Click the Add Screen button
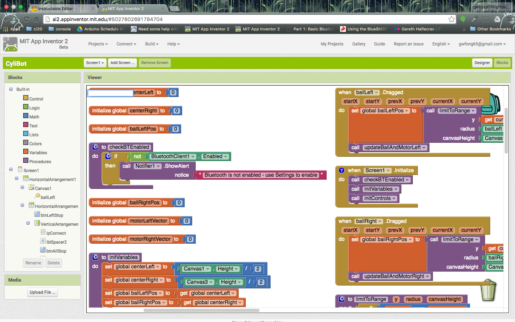Screen dimensions: 515x322 122,63
